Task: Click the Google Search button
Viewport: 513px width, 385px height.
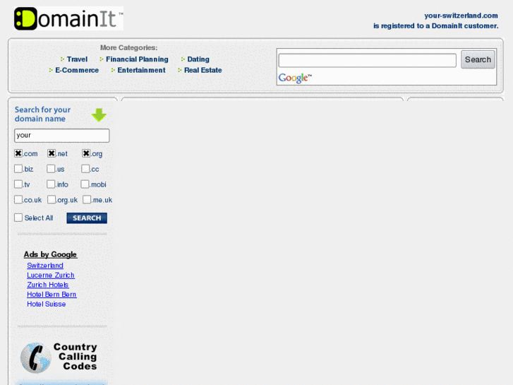Action: (x=478, y=59)
